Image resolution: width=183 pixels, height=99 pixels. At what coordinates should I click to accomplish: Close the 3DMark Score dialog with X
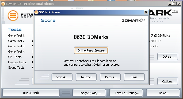coord(146,12)
